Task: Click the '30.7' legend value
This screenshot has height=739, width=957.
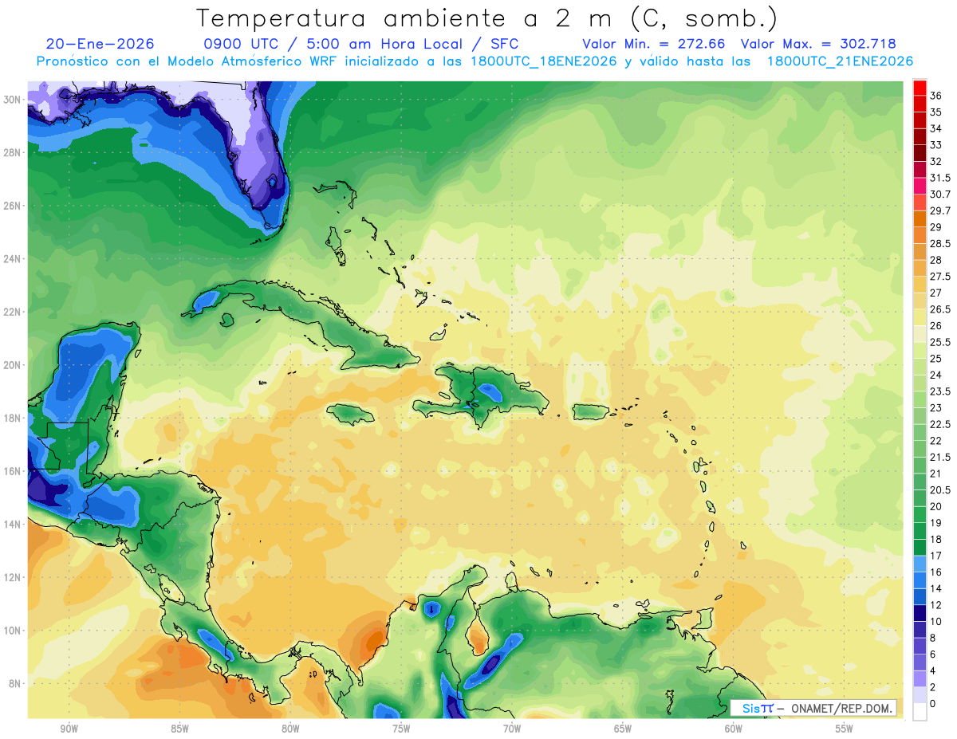Action: click(939, 195)
